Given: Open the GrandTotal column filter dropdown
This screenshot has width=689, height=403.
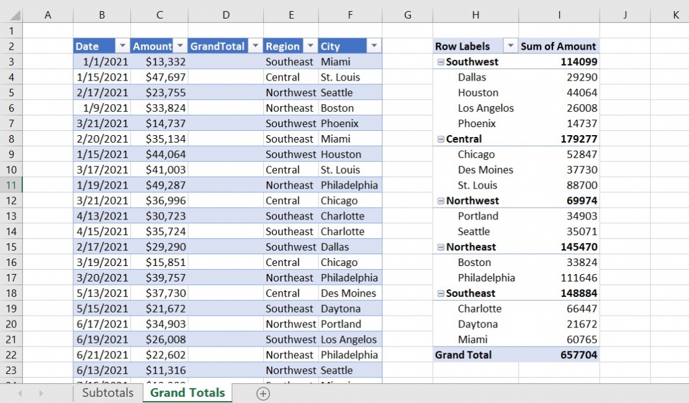Looking at the screenshot, I should click(x=255, y=46).
